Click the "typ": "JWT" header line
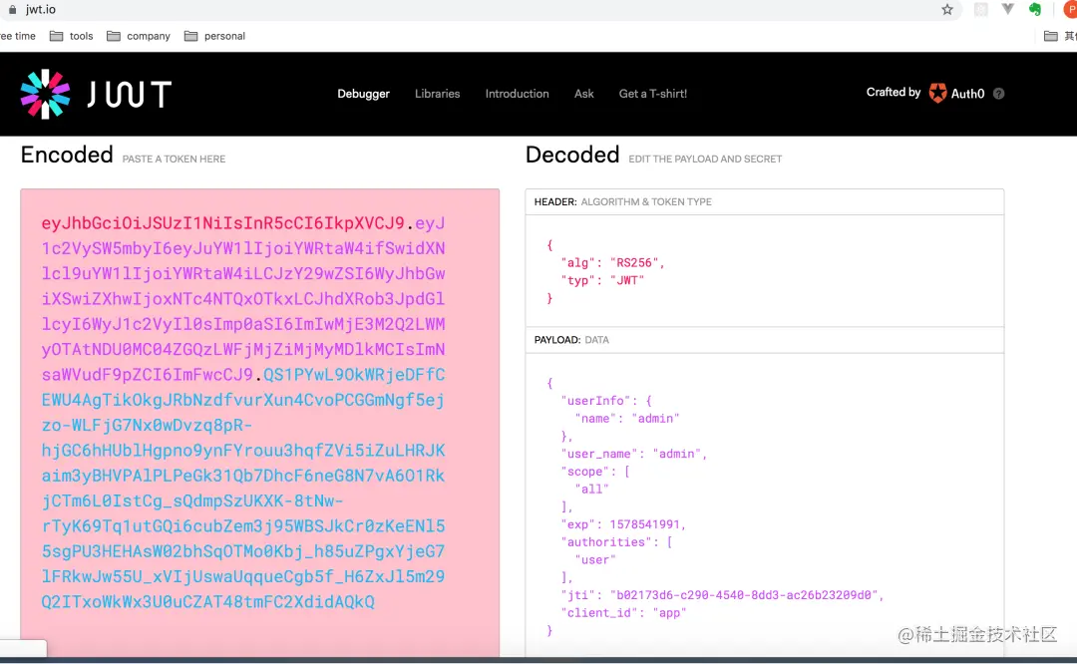 pos(603,280)
